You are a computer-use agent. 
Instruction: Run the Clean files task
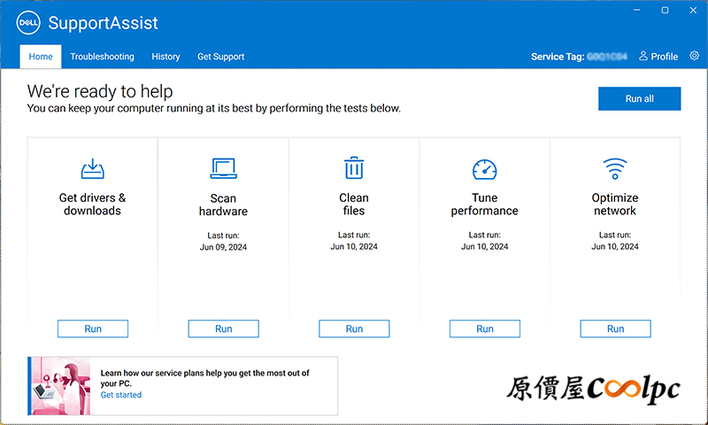pyautogui.click(x=354, y=328)
